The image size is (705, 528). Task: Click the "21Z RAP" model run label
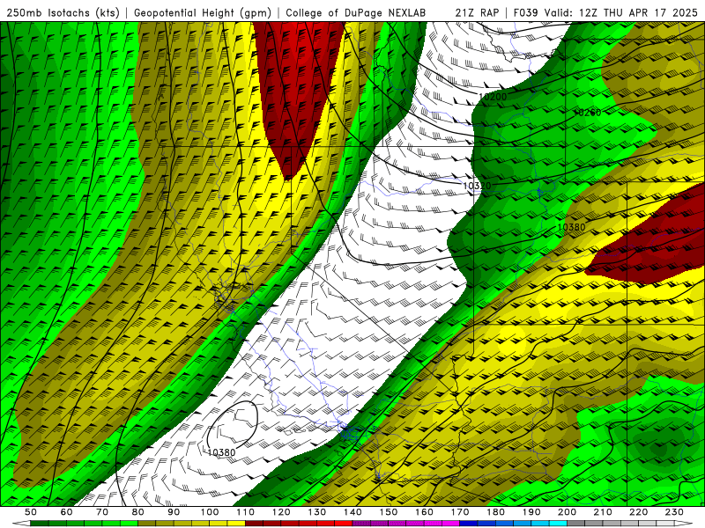(477, 12)
